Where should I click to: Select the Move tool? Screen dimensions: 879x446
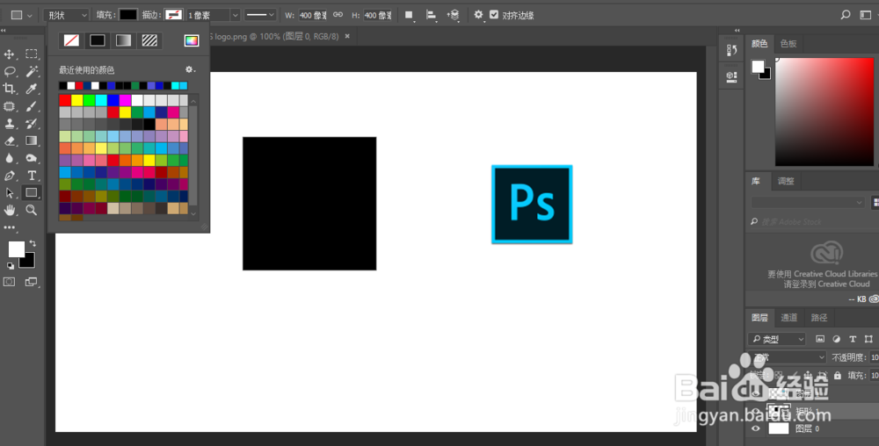pyautogui.click(x=10, y=54)
